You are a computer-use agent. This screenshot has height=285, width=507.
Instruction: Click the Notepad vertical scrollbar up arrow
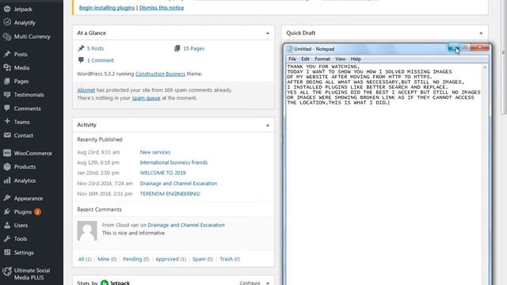(x=484, y=67)
